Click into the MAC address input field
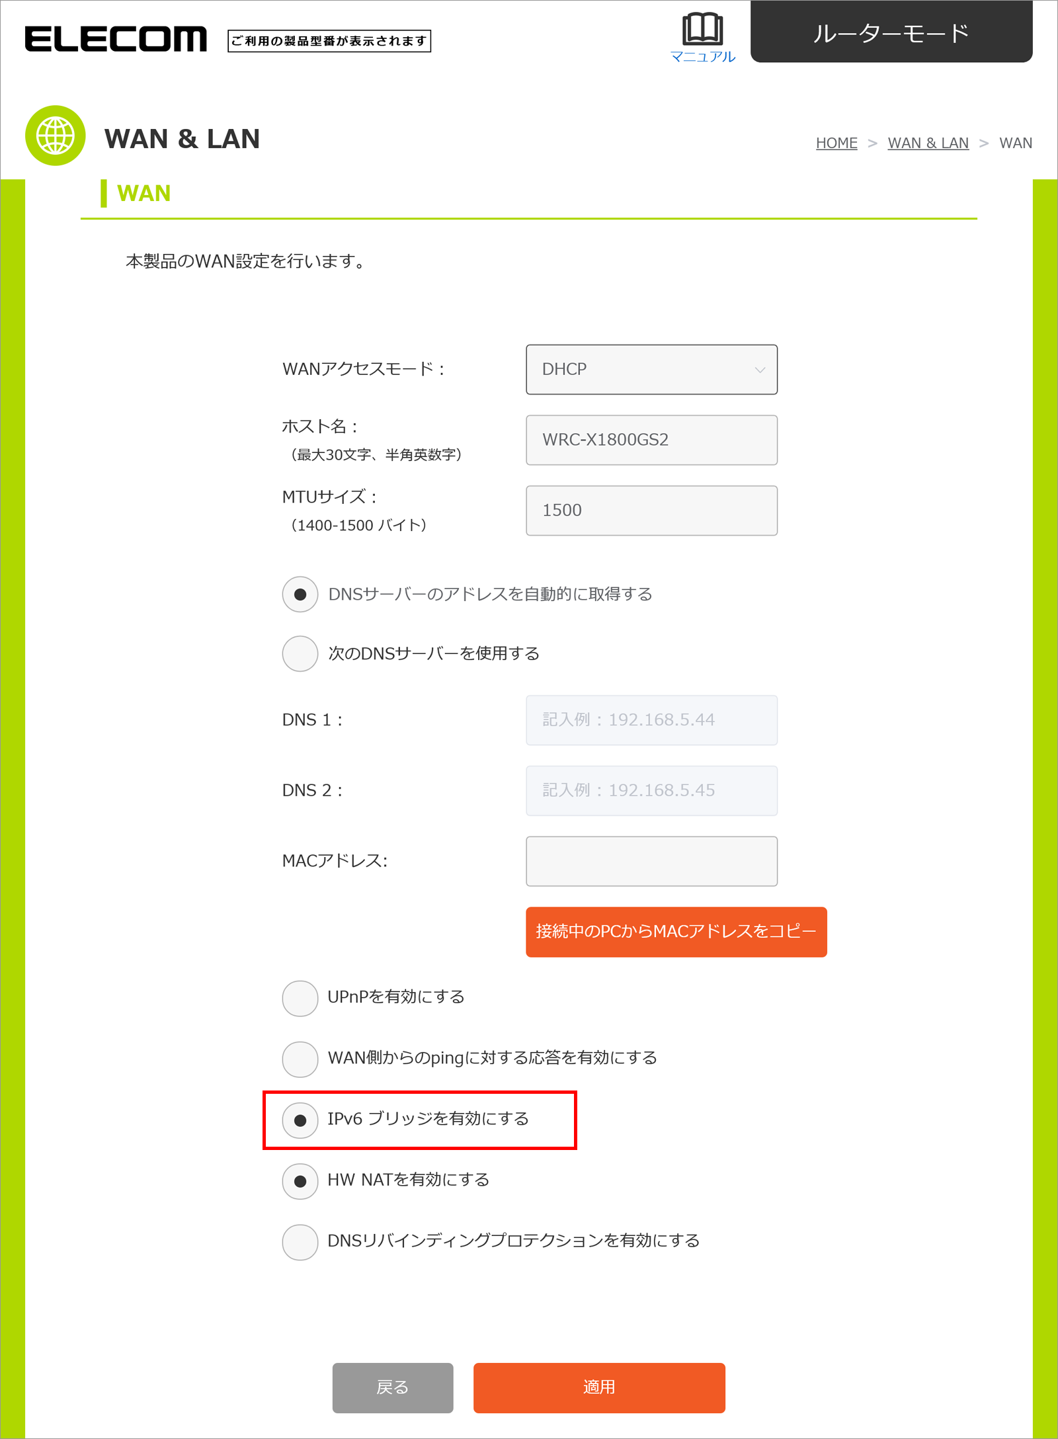The width and height of the screenshot is (1058, 1439). tap(651, 861)
